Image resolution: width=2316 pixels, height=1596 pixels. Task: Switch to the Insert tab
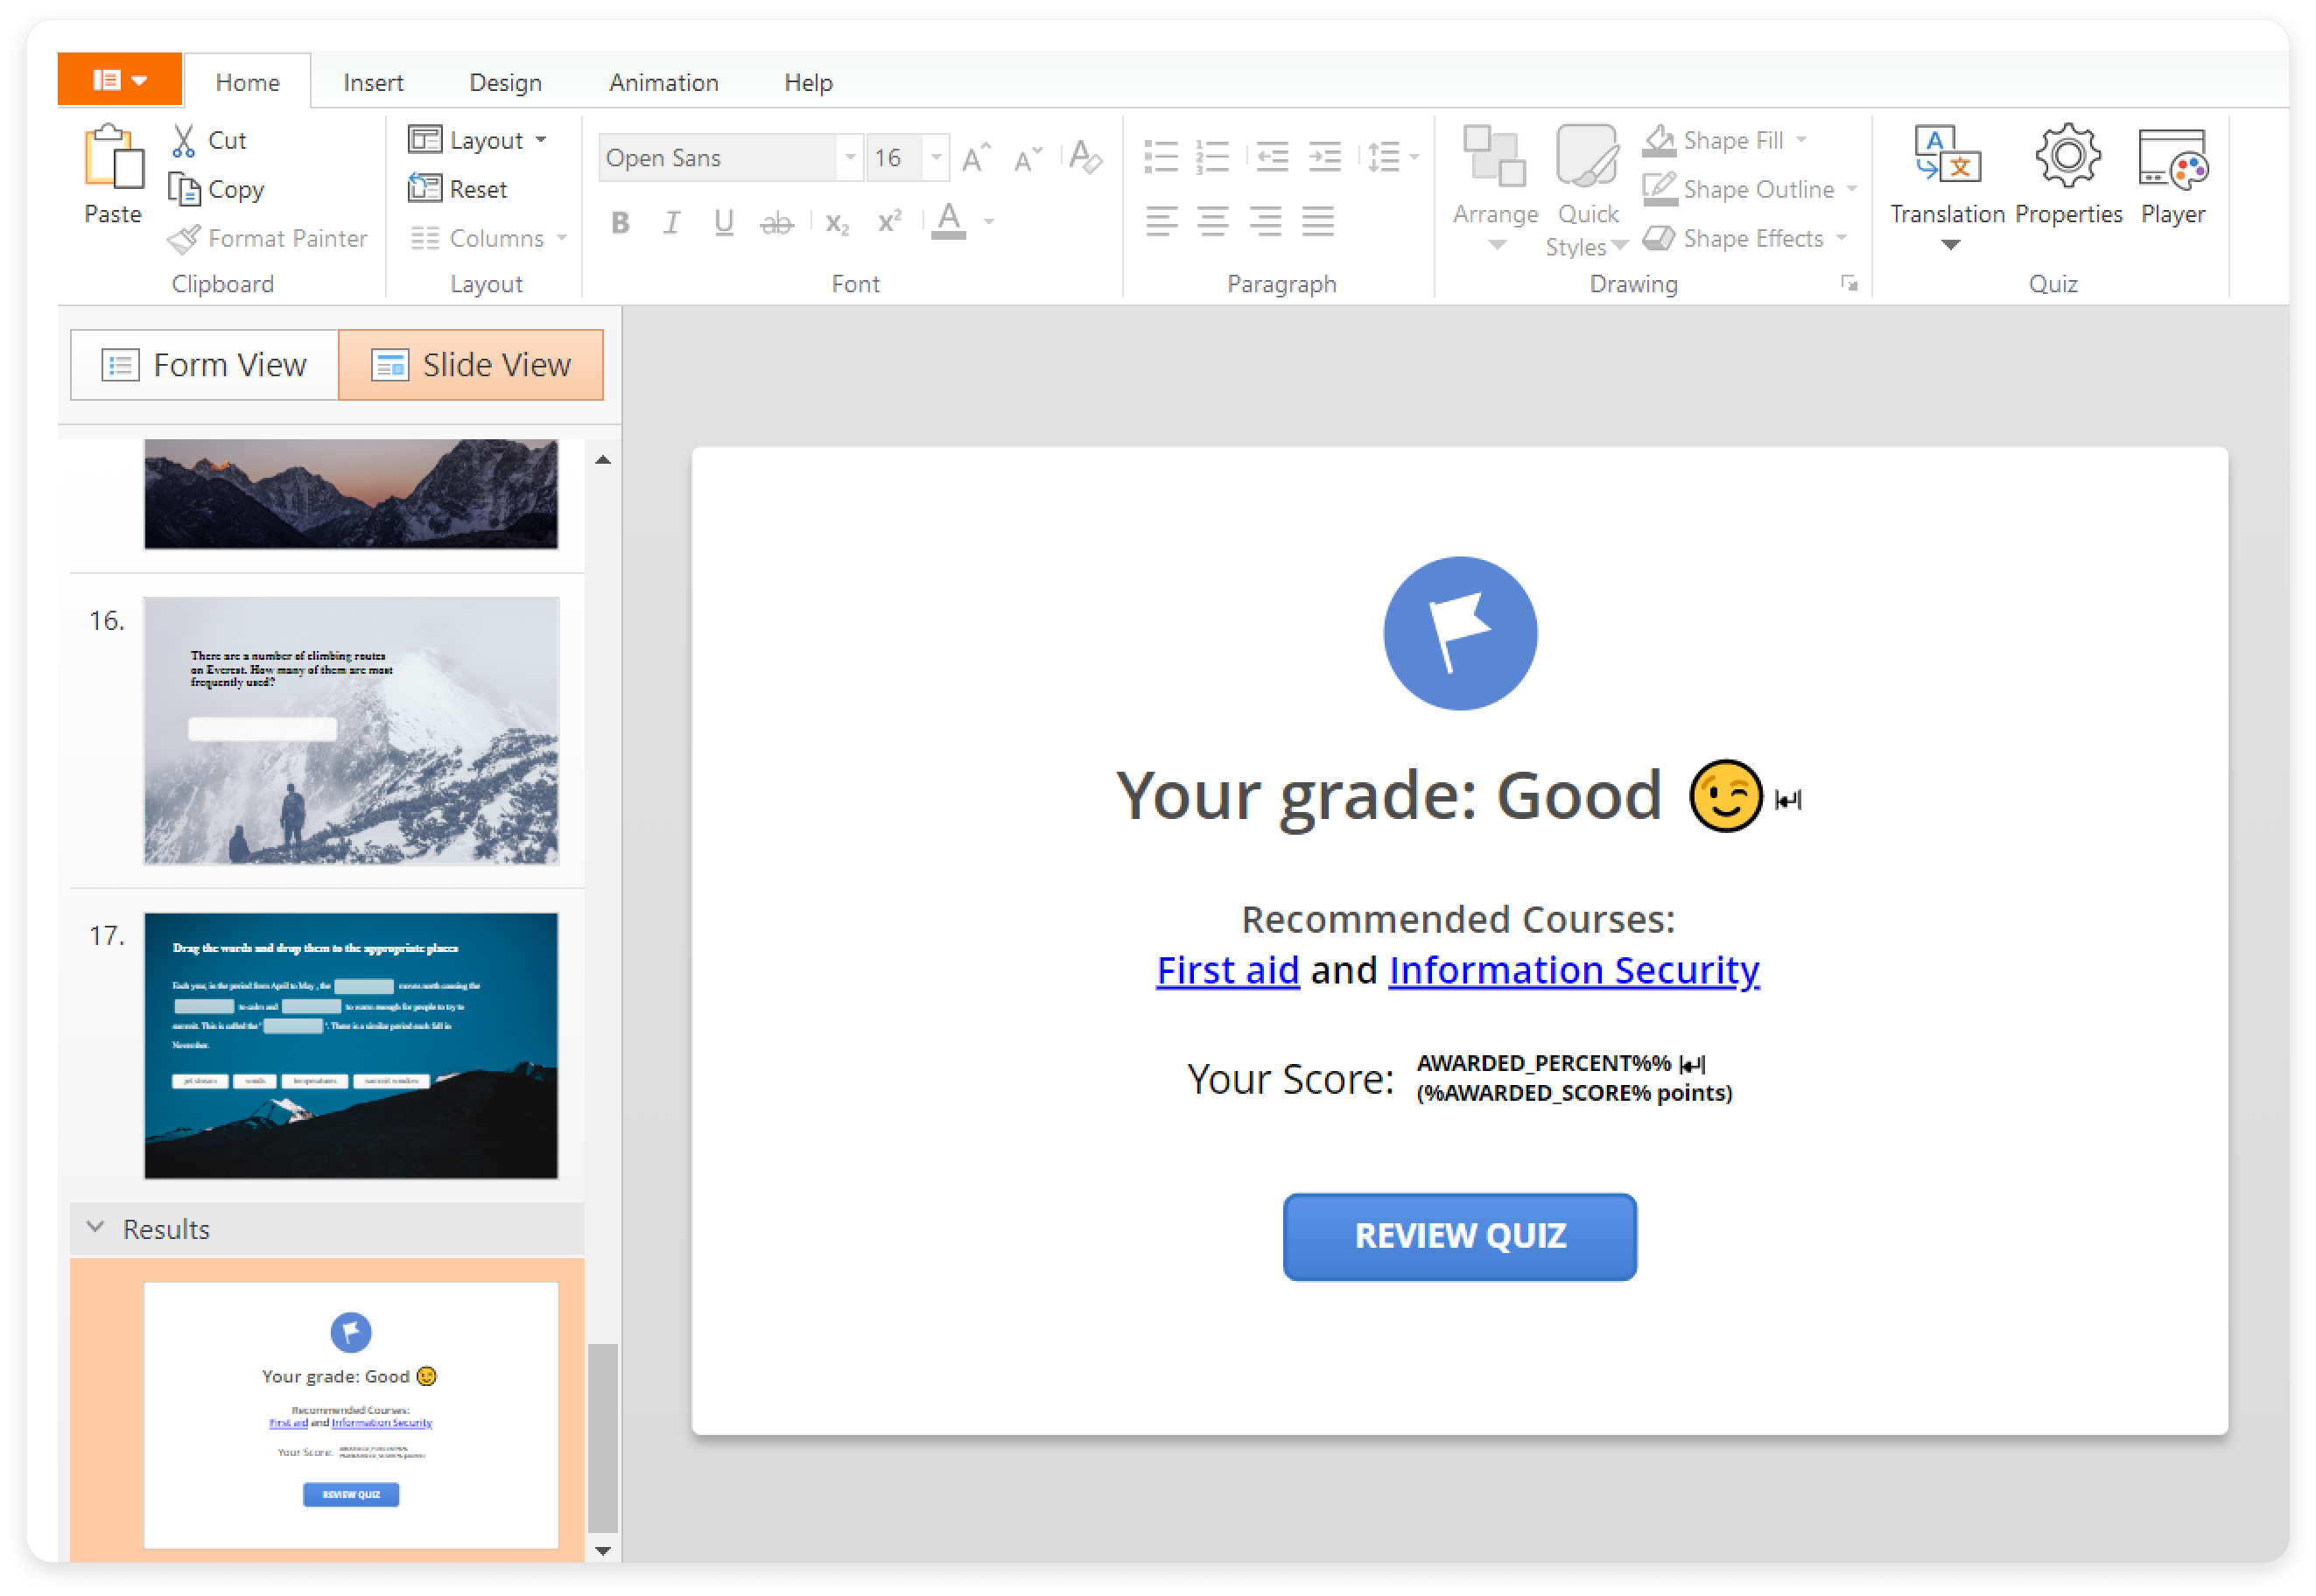point(373,83)
